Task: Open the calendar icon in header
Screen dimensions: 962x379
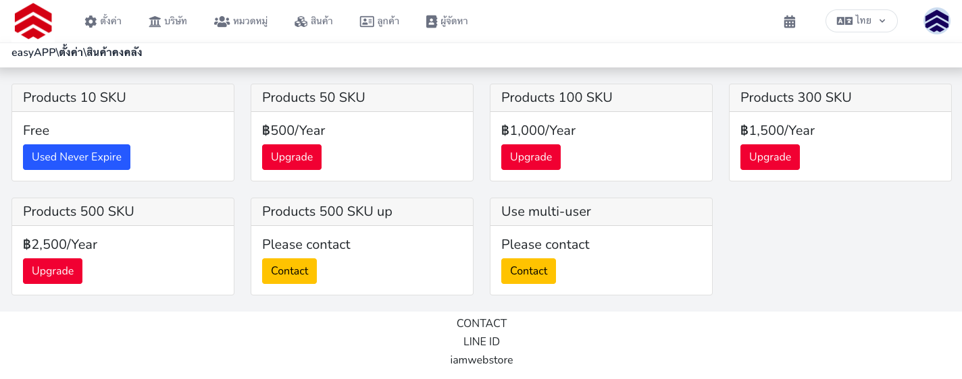Action: point(789,22)
